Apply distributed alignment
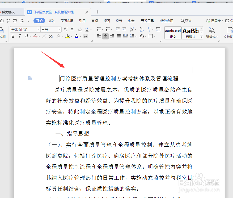Image resolution: width=233 pixels, height=198 pixels. click(x=125, y=36)
